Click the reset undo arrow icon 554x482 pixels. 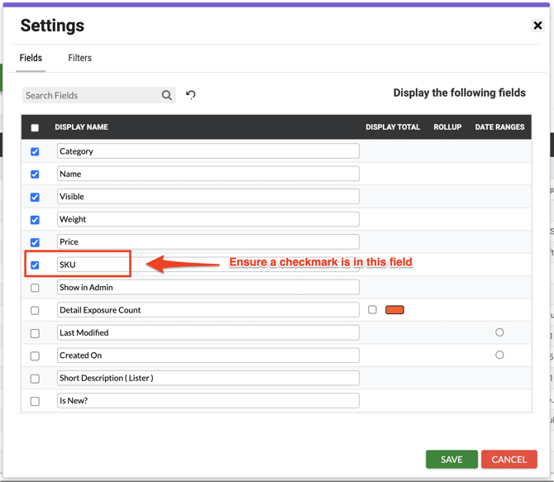click(191, 95)
